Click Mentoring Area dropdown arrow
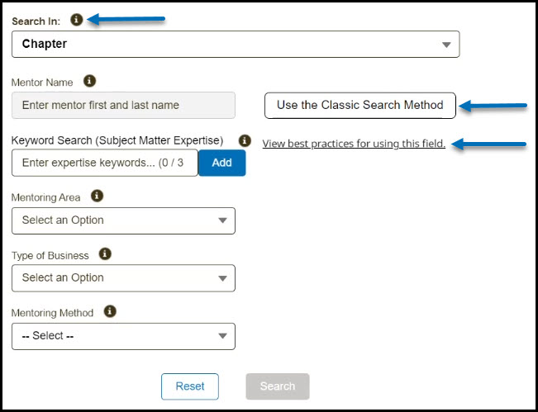 click(x=222, y=220)
